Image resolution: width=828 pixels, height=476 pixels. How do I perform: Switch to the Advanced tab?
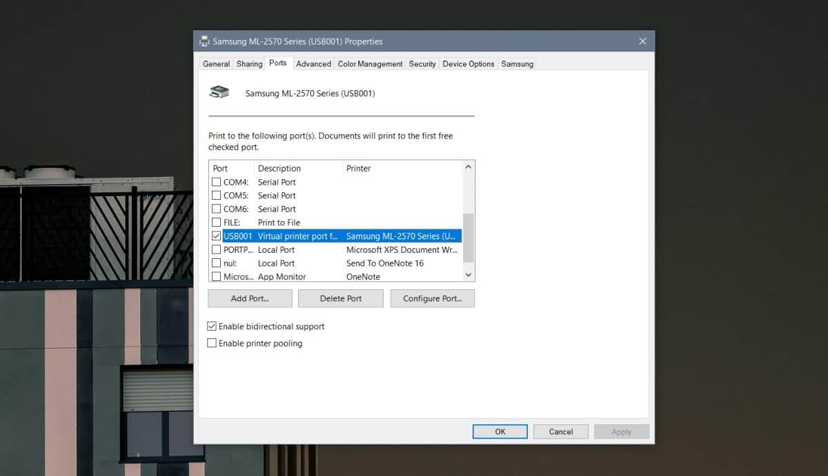coord(313,63)
